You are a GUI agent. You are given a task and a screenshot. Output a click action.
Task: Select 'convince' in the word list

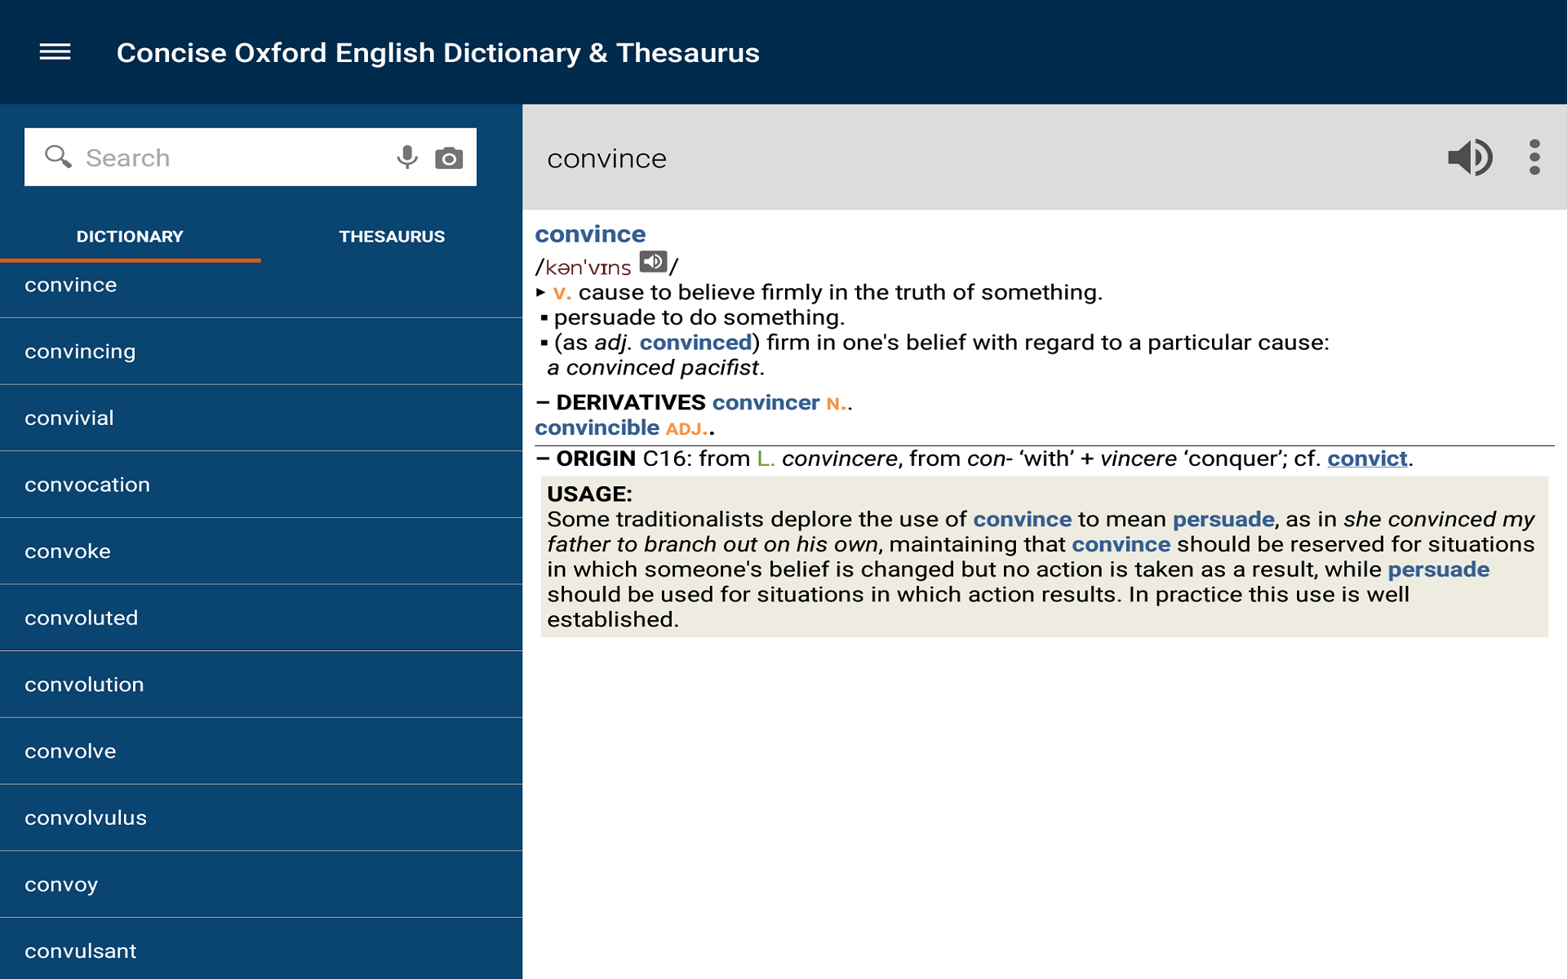[x=261, y=285]
